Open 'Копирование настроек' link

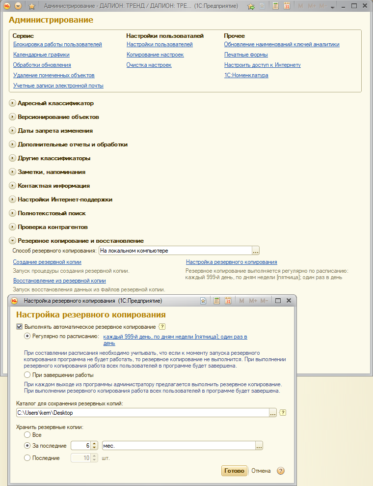coord(155,55)
